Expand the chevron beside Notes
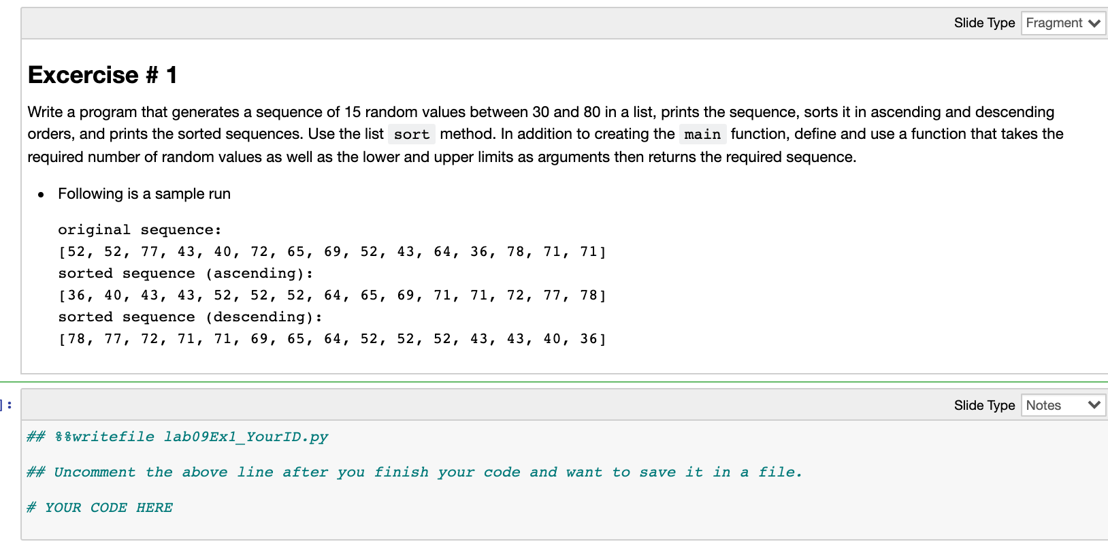Viewport: 1108px width, 546px height. [1096, 405]
